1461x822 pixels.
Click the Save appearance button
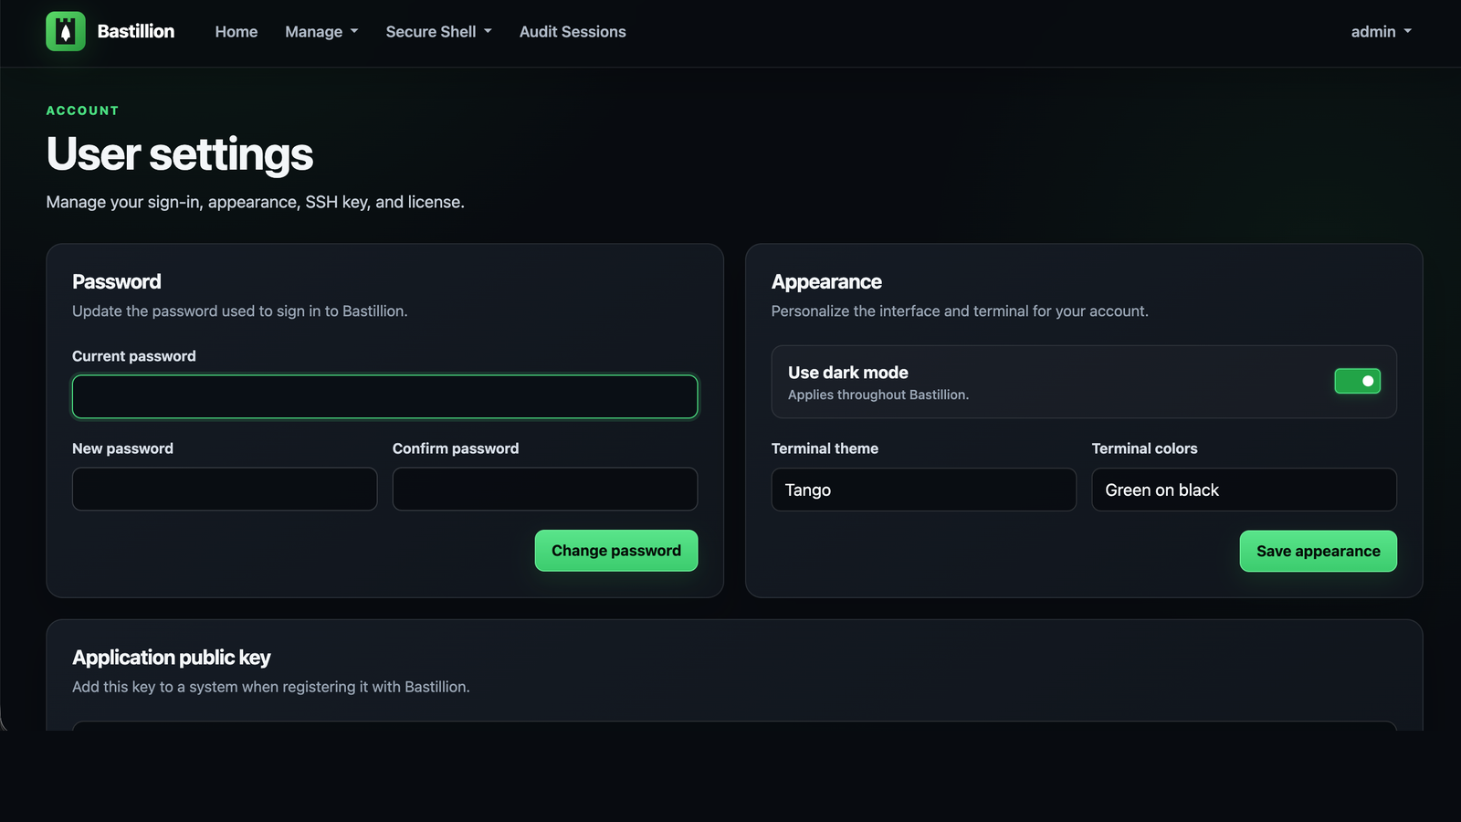point(1319,551)
